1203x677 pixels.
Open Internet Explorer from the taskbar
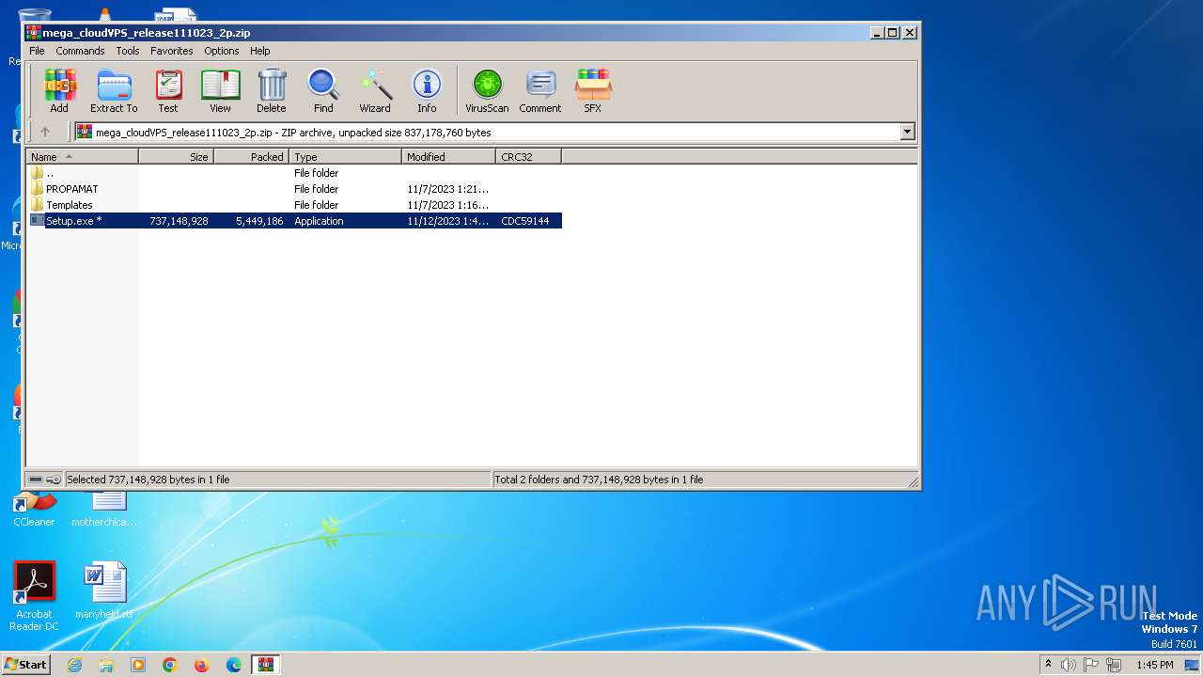tap(75, 665)
